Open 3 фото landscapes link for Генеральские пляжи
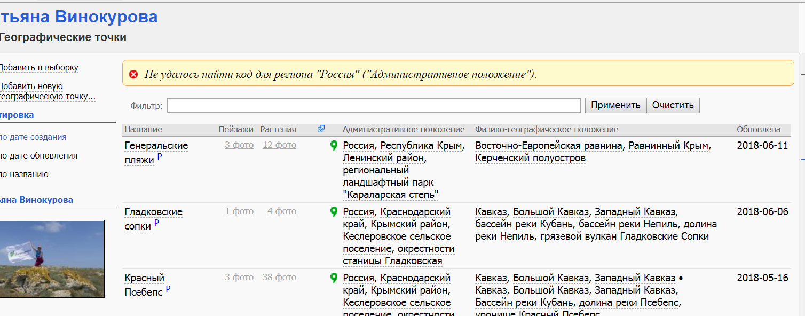The width and height of the screenshot is (805, 316). coord(239,145)
